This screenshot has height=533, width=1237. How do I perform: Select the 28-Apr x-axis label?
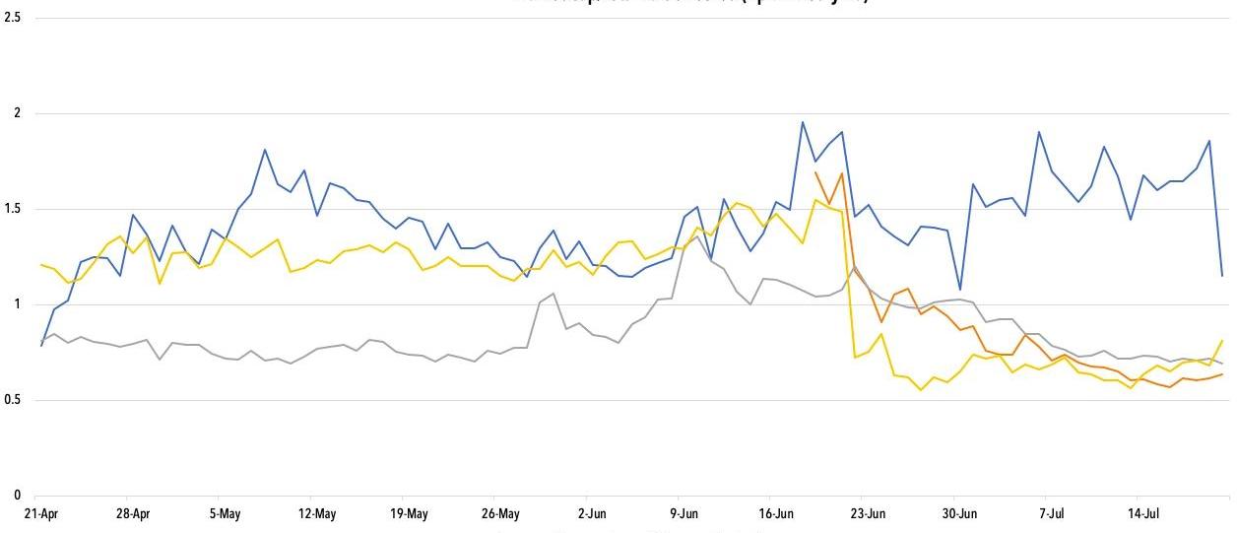pyautogui.click(x=133, y=513)
